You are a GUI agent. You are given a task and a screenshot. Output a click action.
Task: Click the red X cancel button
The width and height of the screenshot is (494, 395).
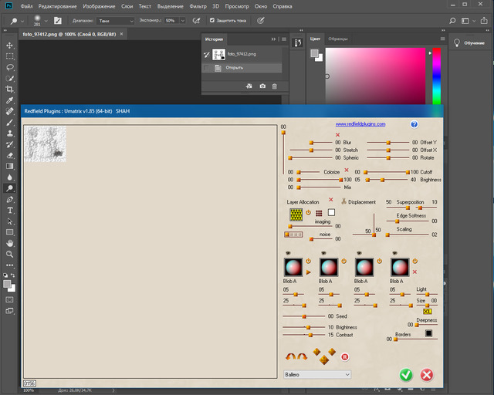point(426,375)
